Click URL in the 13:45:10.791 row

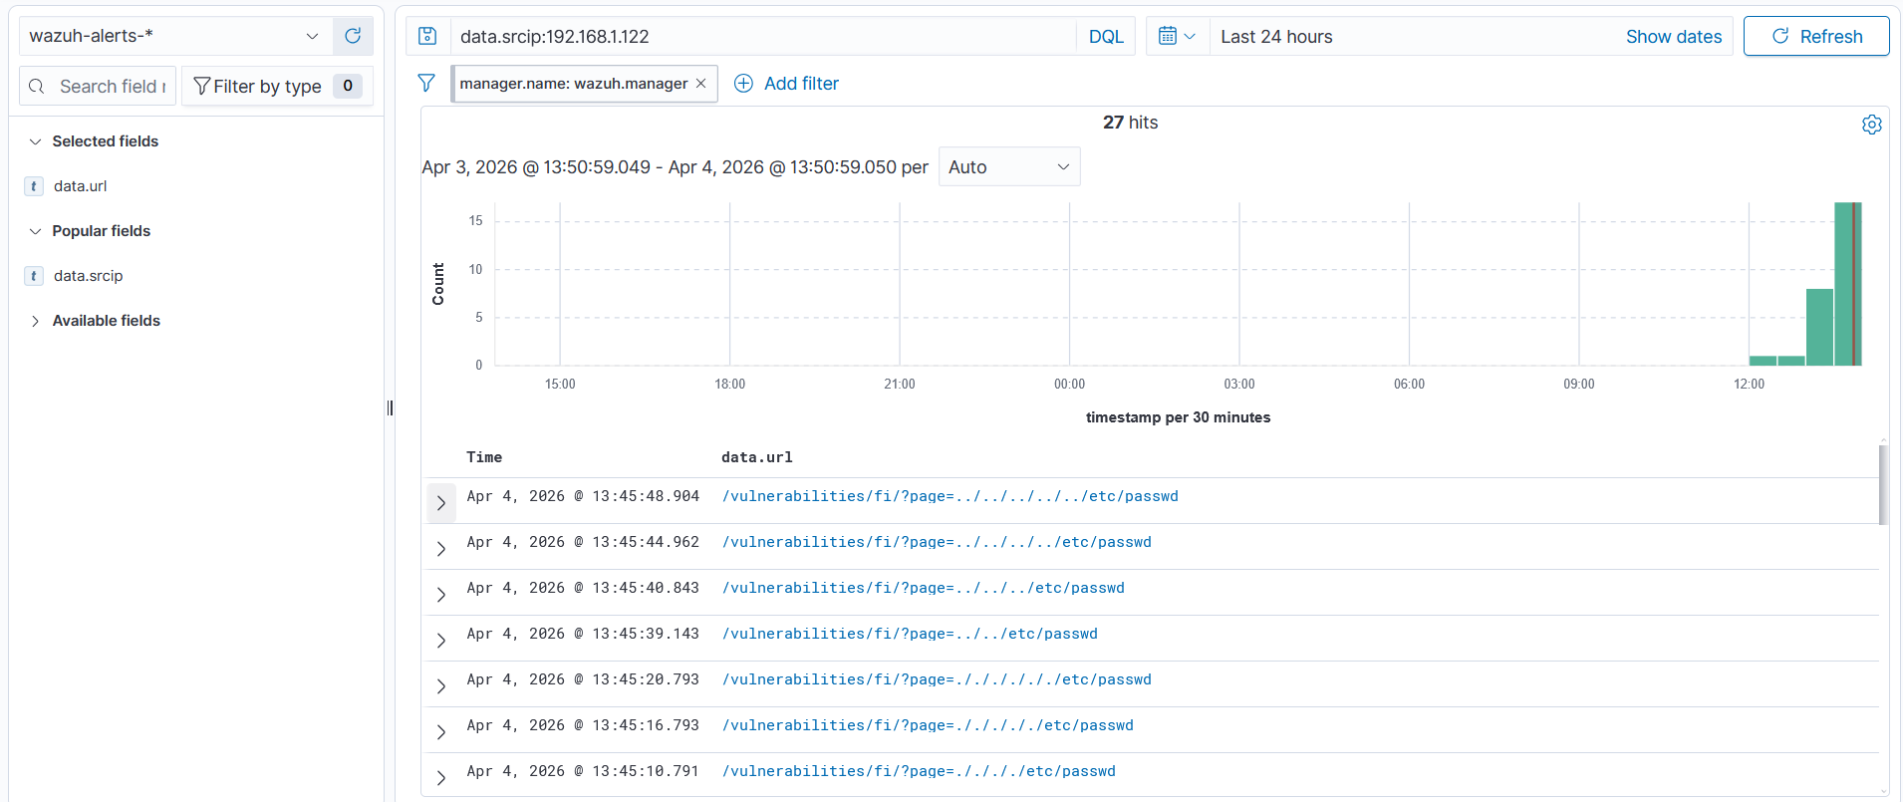click(x=919, y=771)
